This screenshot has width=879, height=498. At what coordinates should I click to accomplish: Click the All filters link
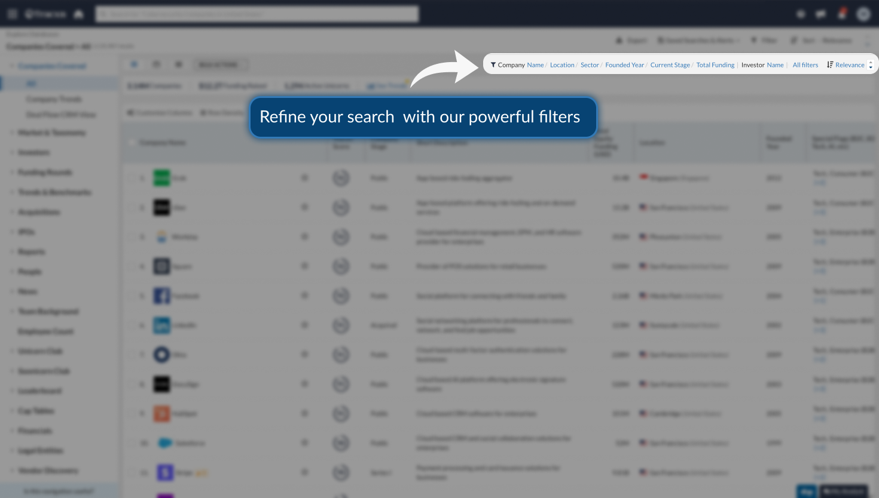[805, 65]
